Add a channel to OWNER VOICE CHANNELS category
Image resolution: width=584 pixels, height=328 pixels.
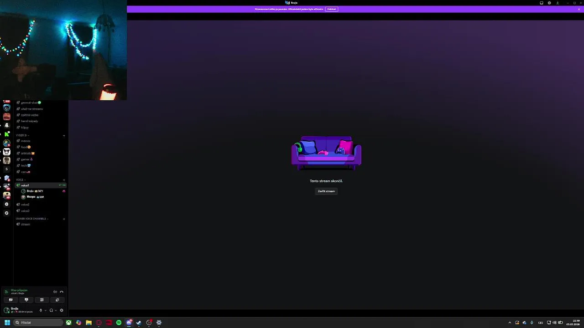click(64, 219)
